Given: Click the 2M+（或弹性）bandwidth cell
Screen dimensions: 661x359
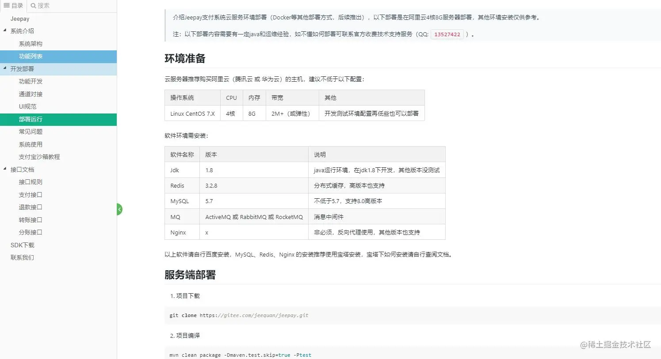Looking at the screenshot, I should click(292, 113).
